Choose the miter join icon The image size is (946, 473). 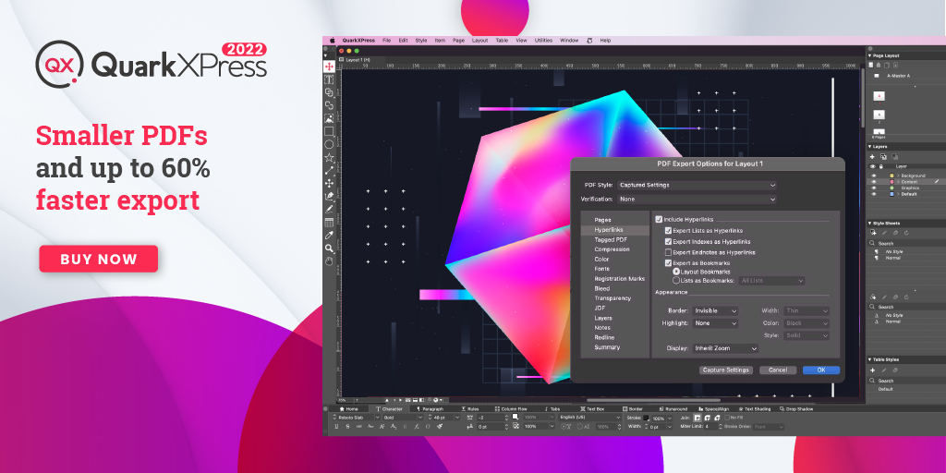(697, 418)
